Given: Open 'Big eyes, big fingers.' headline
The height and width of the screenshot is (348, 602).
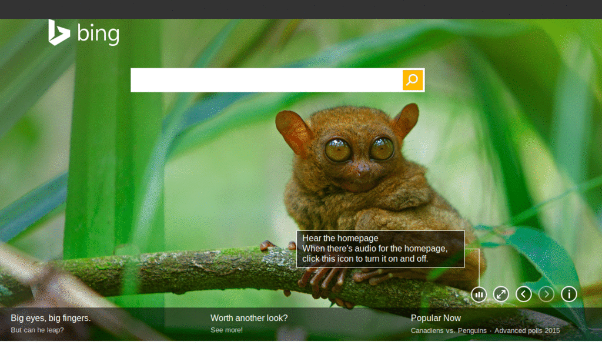Looking at the screenshot, I should pos(51,318).
